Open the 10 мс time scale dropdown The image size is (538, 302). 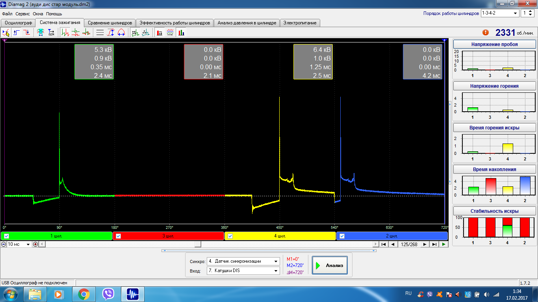point(19,244)
